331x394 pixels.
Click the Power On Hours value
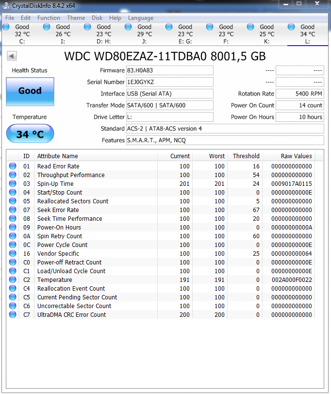(x=300, y=117)
